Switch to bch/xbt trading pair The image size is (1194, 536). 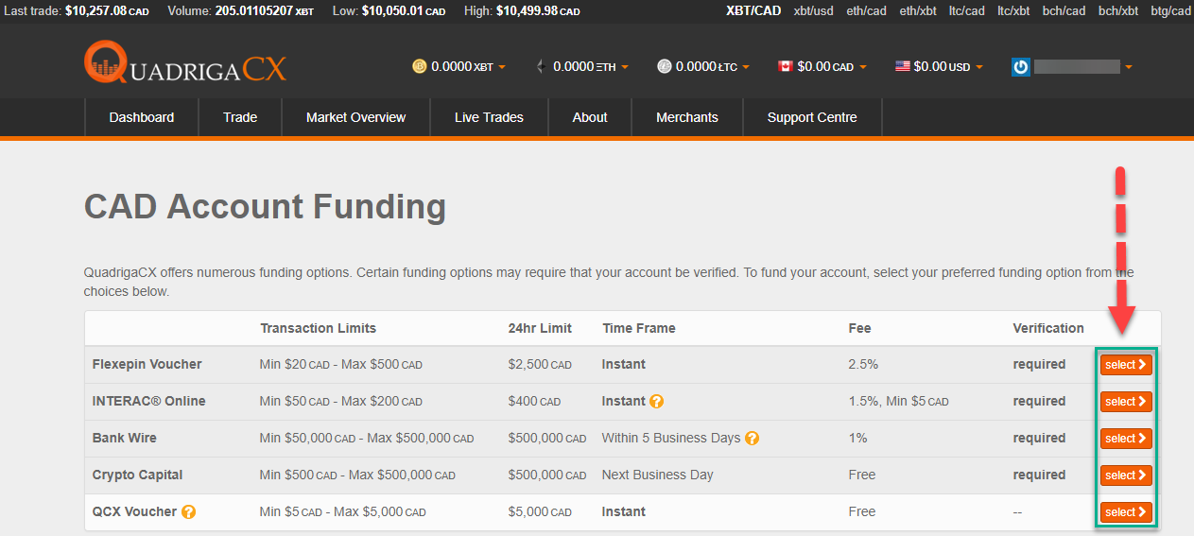click(x=1118, y=11)
